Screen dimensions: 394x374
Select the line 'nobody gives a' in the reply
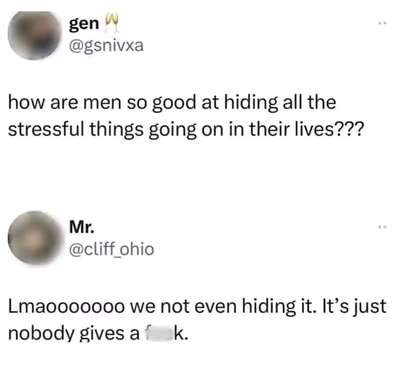(x=98, y=334)
